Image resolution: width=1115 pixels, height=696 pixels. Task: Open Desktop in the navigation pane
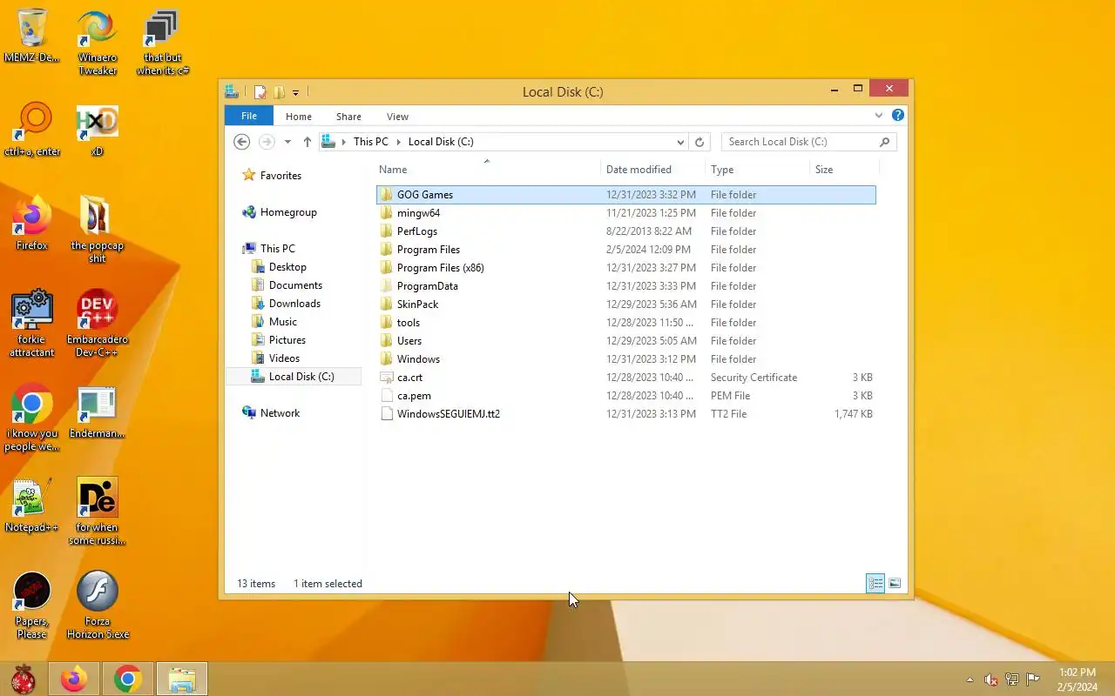(279, 267)
